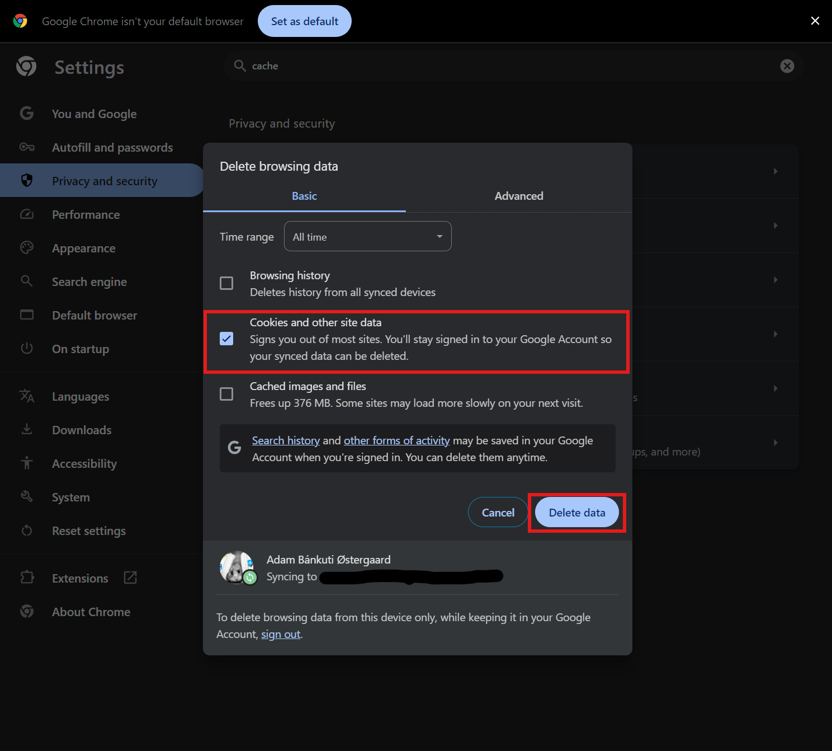Screen dimensions: 832x751
Task: Click into the settings search field containing 'cache'
Action: pyautogui.click(x=513, y=66)
